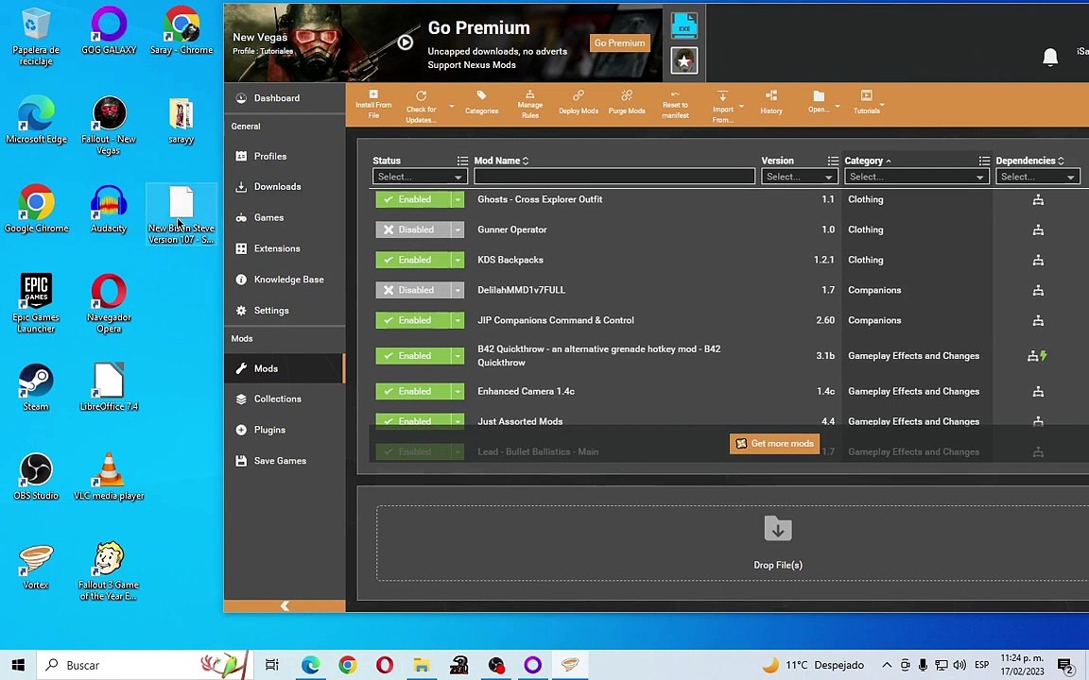The height and width of the screenshot is (680, 1089).
Task: Open Version filter Select dropdown
Action: click(799, 177)
